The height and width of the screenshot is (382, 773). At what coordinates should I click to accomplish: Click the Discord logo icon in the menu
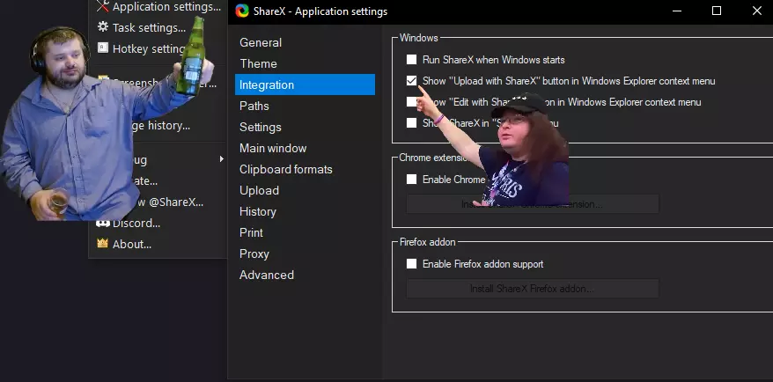coord(102,223)
